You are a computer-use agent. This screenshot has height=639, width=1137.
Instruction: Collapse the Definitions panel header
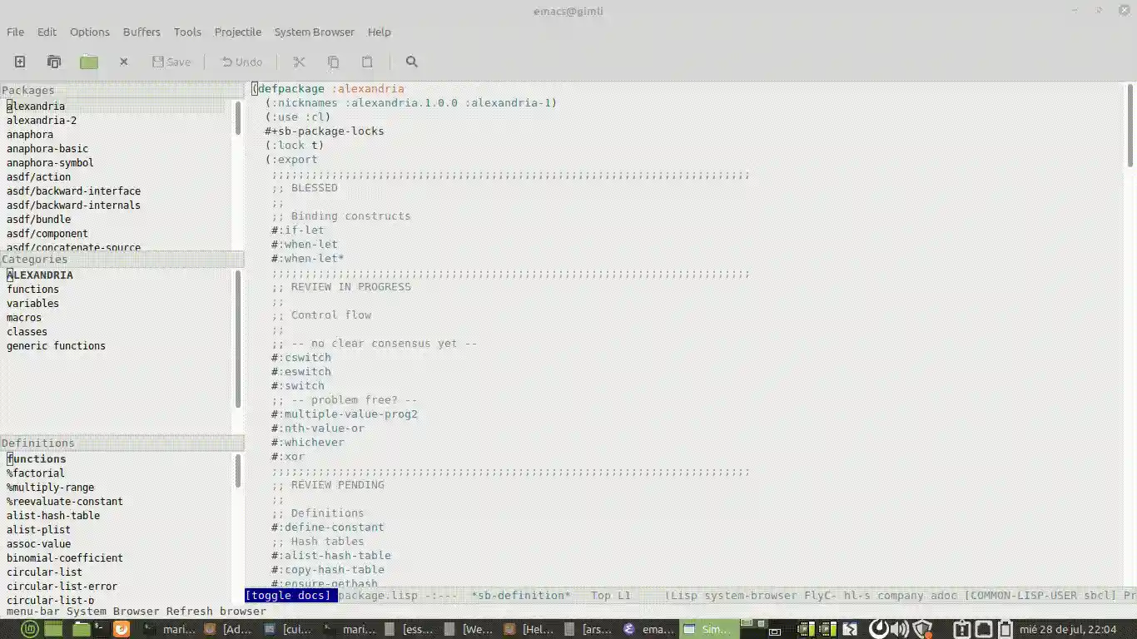pyautogui.click(x=37, y=442)
